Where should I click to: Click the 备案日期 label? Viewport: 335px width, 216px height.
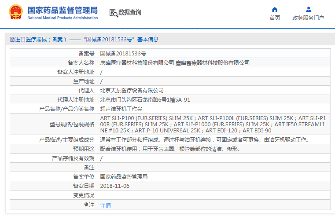click(x=84, y=186)
